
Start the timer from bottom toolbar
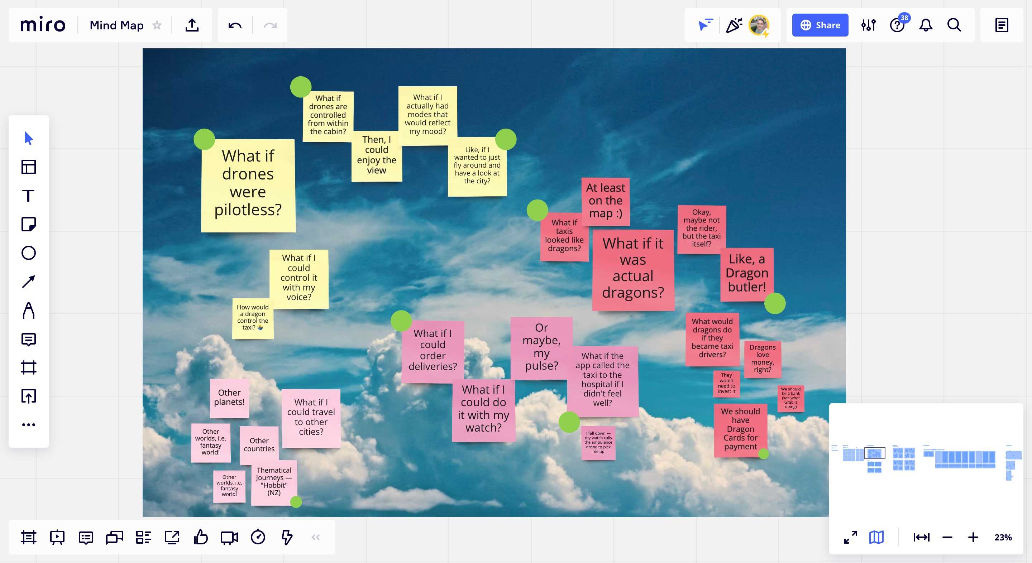[258, 537]
